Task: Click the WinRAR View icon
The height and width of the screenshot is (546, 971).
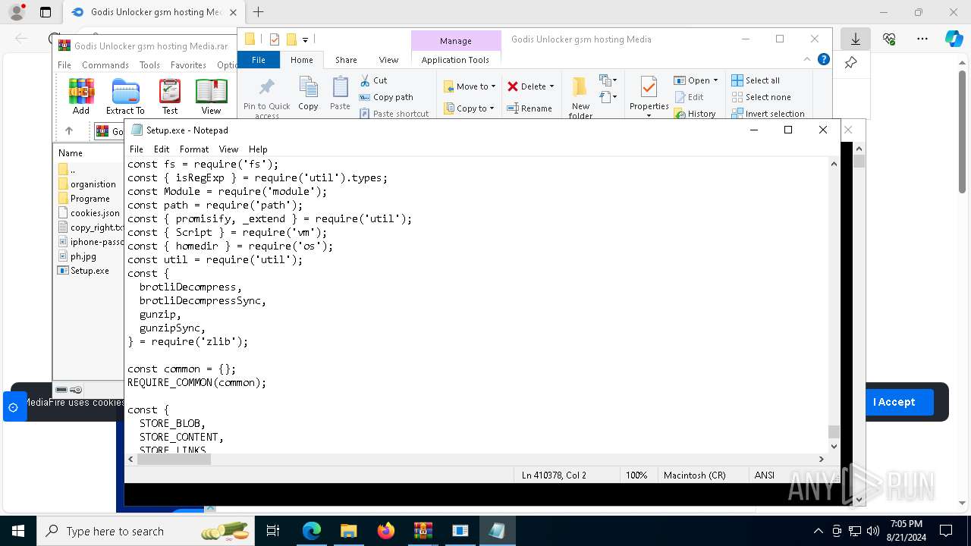Action: [x=211, y=96]
